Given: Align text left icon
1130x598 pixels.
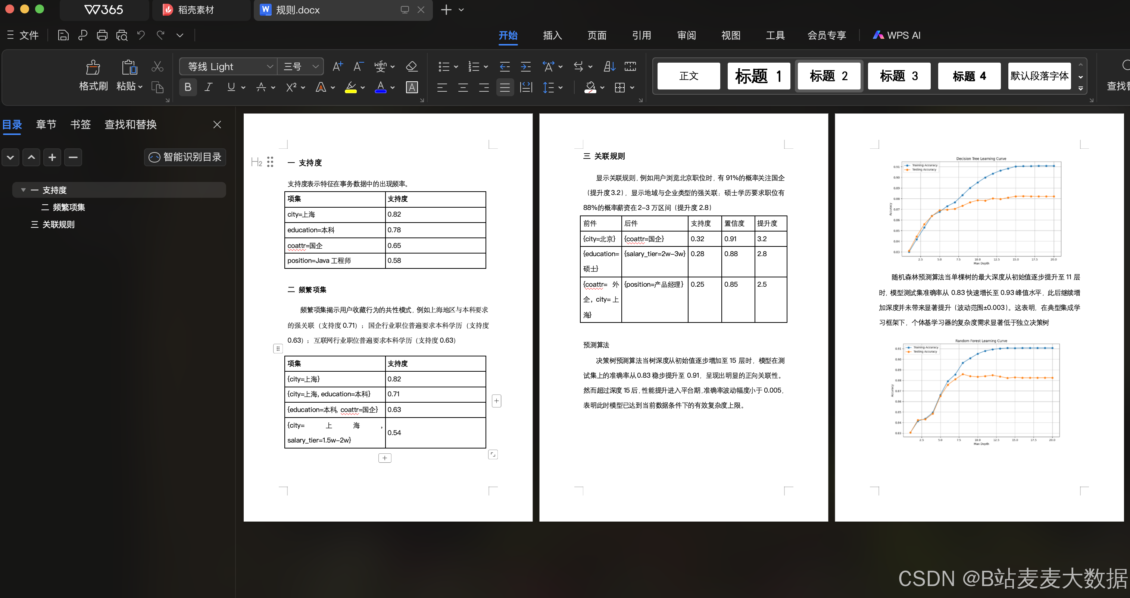Looking at the screenshot, I should tap(442, 87).
